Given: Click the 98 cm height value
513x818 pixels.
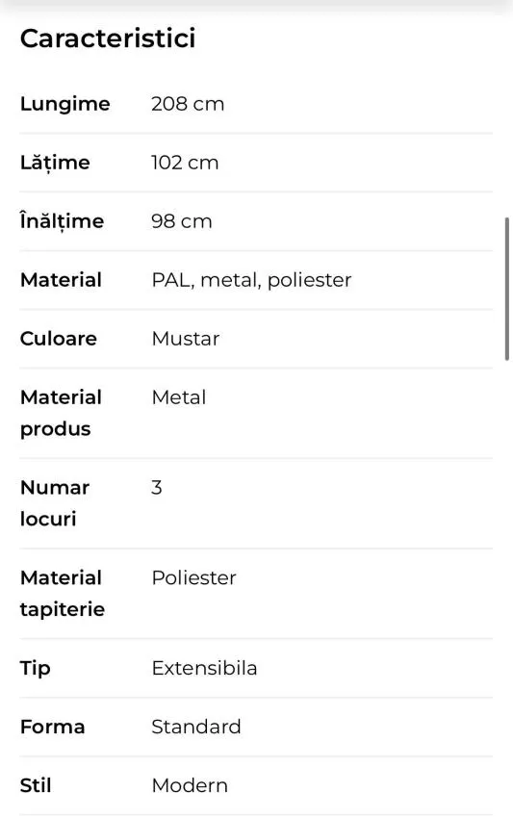Looking at the screenshot, I should pyautogui.click(x=182, y=221).
